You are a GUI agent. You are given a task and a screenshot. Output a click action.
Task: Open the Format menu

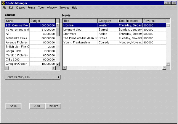coord(31,7)
